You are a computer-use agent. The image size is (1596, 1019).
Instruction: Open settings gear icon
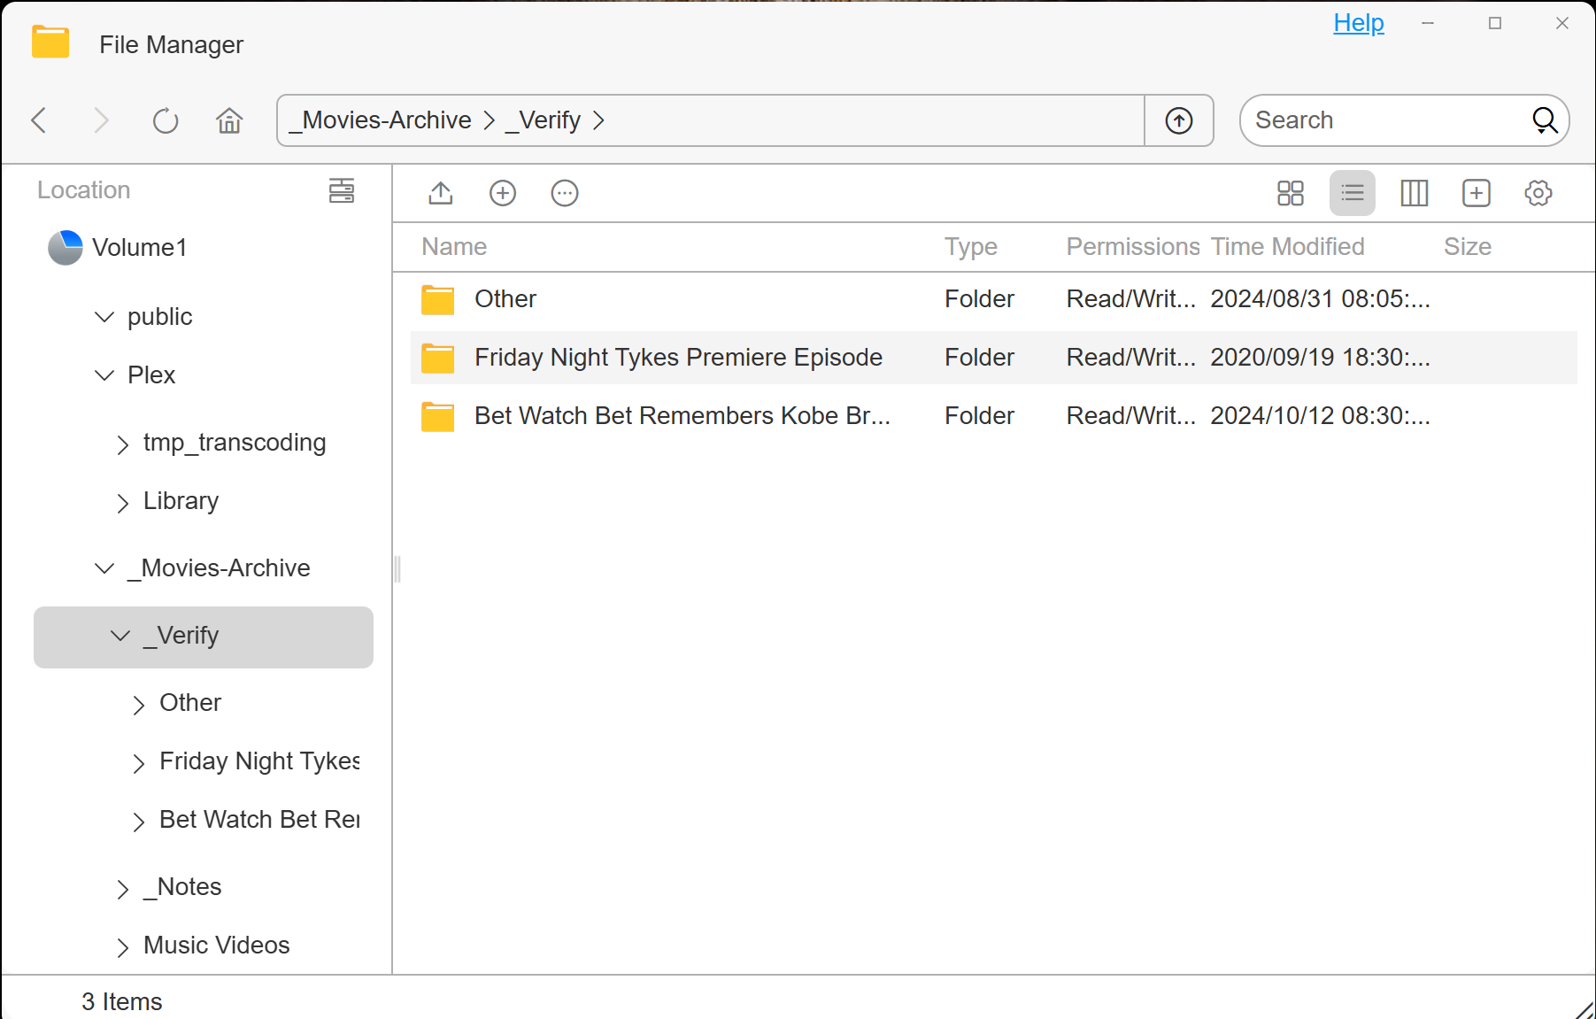[x=1538, y=193]
